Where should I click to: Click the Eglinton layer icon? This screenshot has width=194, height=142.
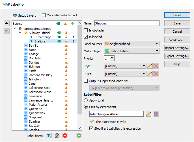tap(26, 67)
